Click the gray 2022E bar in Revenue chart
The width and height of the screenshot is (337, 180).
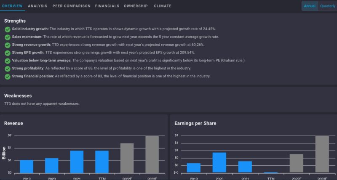pos(127,158)
